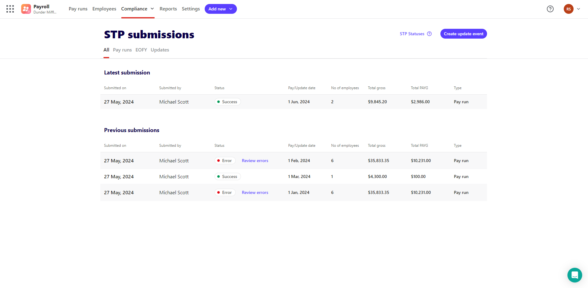The image size is (588, 288).
Task: Click the total gross $9,845.20 cell
Action: click(x=377, y=102)
